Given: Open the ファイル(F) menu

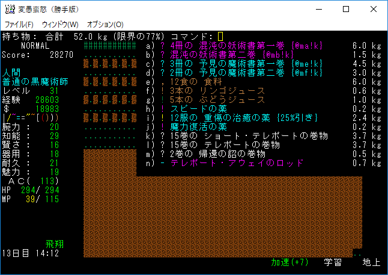Looking at the screenshot, I should point(19,24).
